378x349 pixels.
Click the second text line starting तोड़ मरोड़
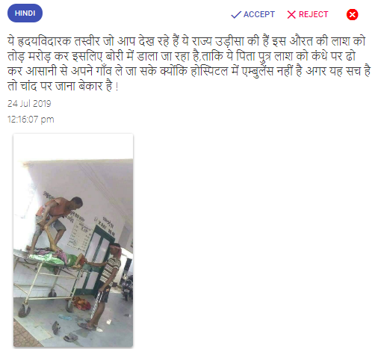[182, 56]
